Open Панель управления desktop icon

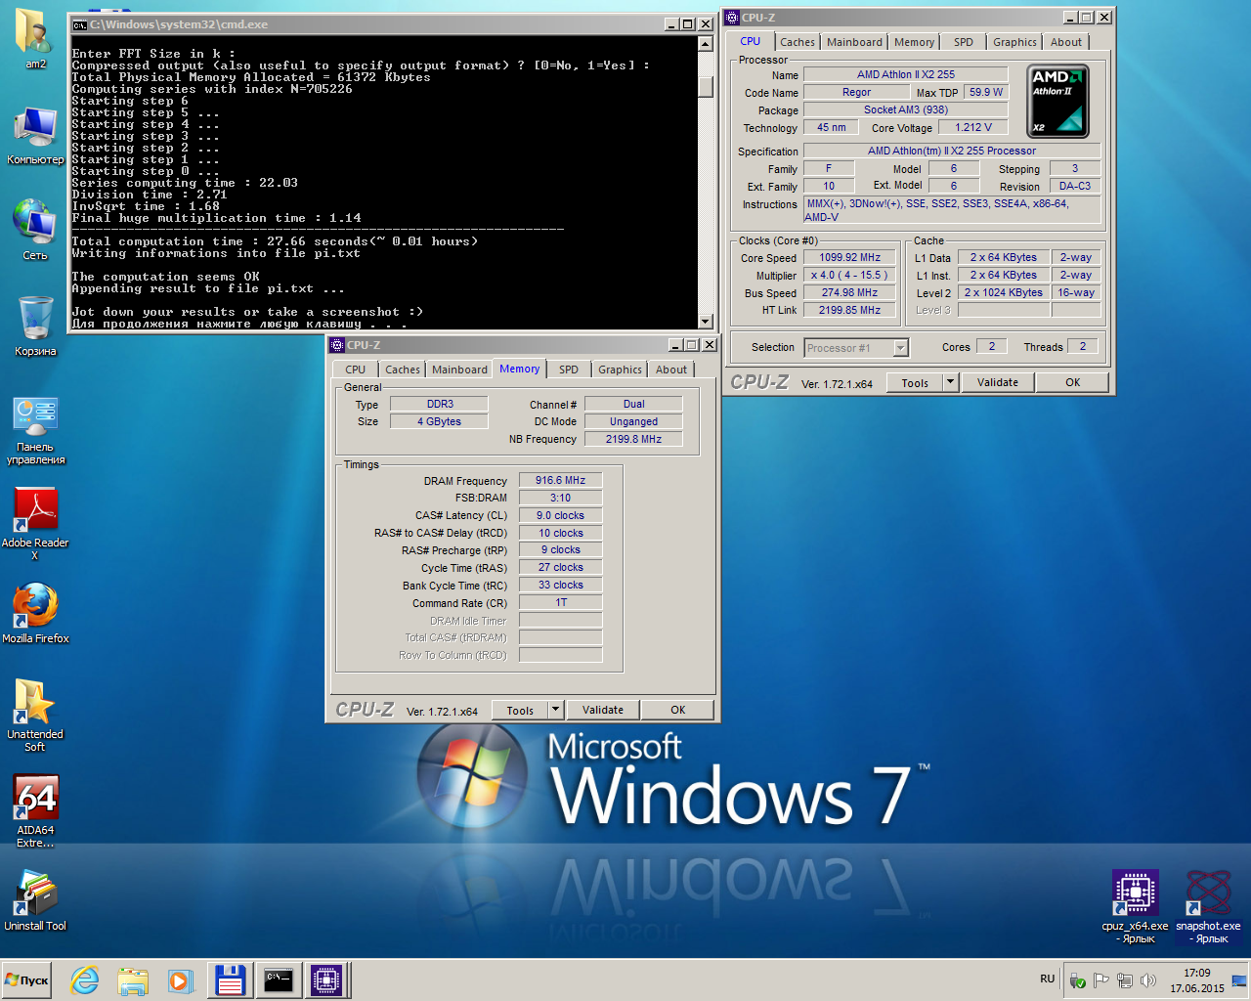pos(35,430)
